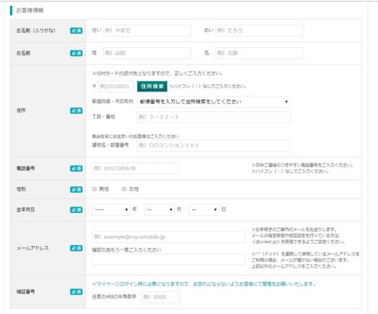Click the postal code input field

point(115,86)
